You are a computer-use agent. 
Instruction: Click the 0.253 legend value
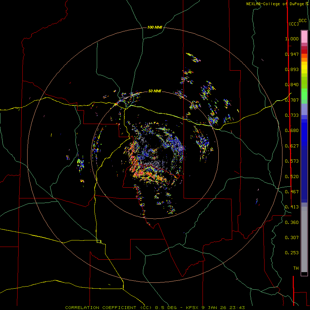tap(292, 253)
